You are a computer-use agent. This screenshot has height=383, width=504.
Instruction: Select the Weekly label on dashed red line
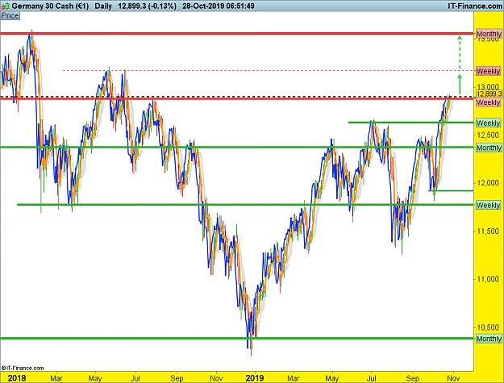[488, 71]
